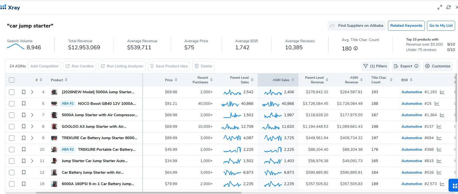
Task: Open the BSR trend chart icon for #137
Action: 439,126
